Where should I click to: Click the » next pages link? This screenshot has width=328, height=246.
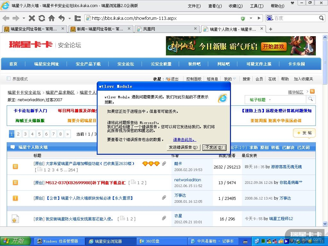pyautogui.click(x=68, y=134)
